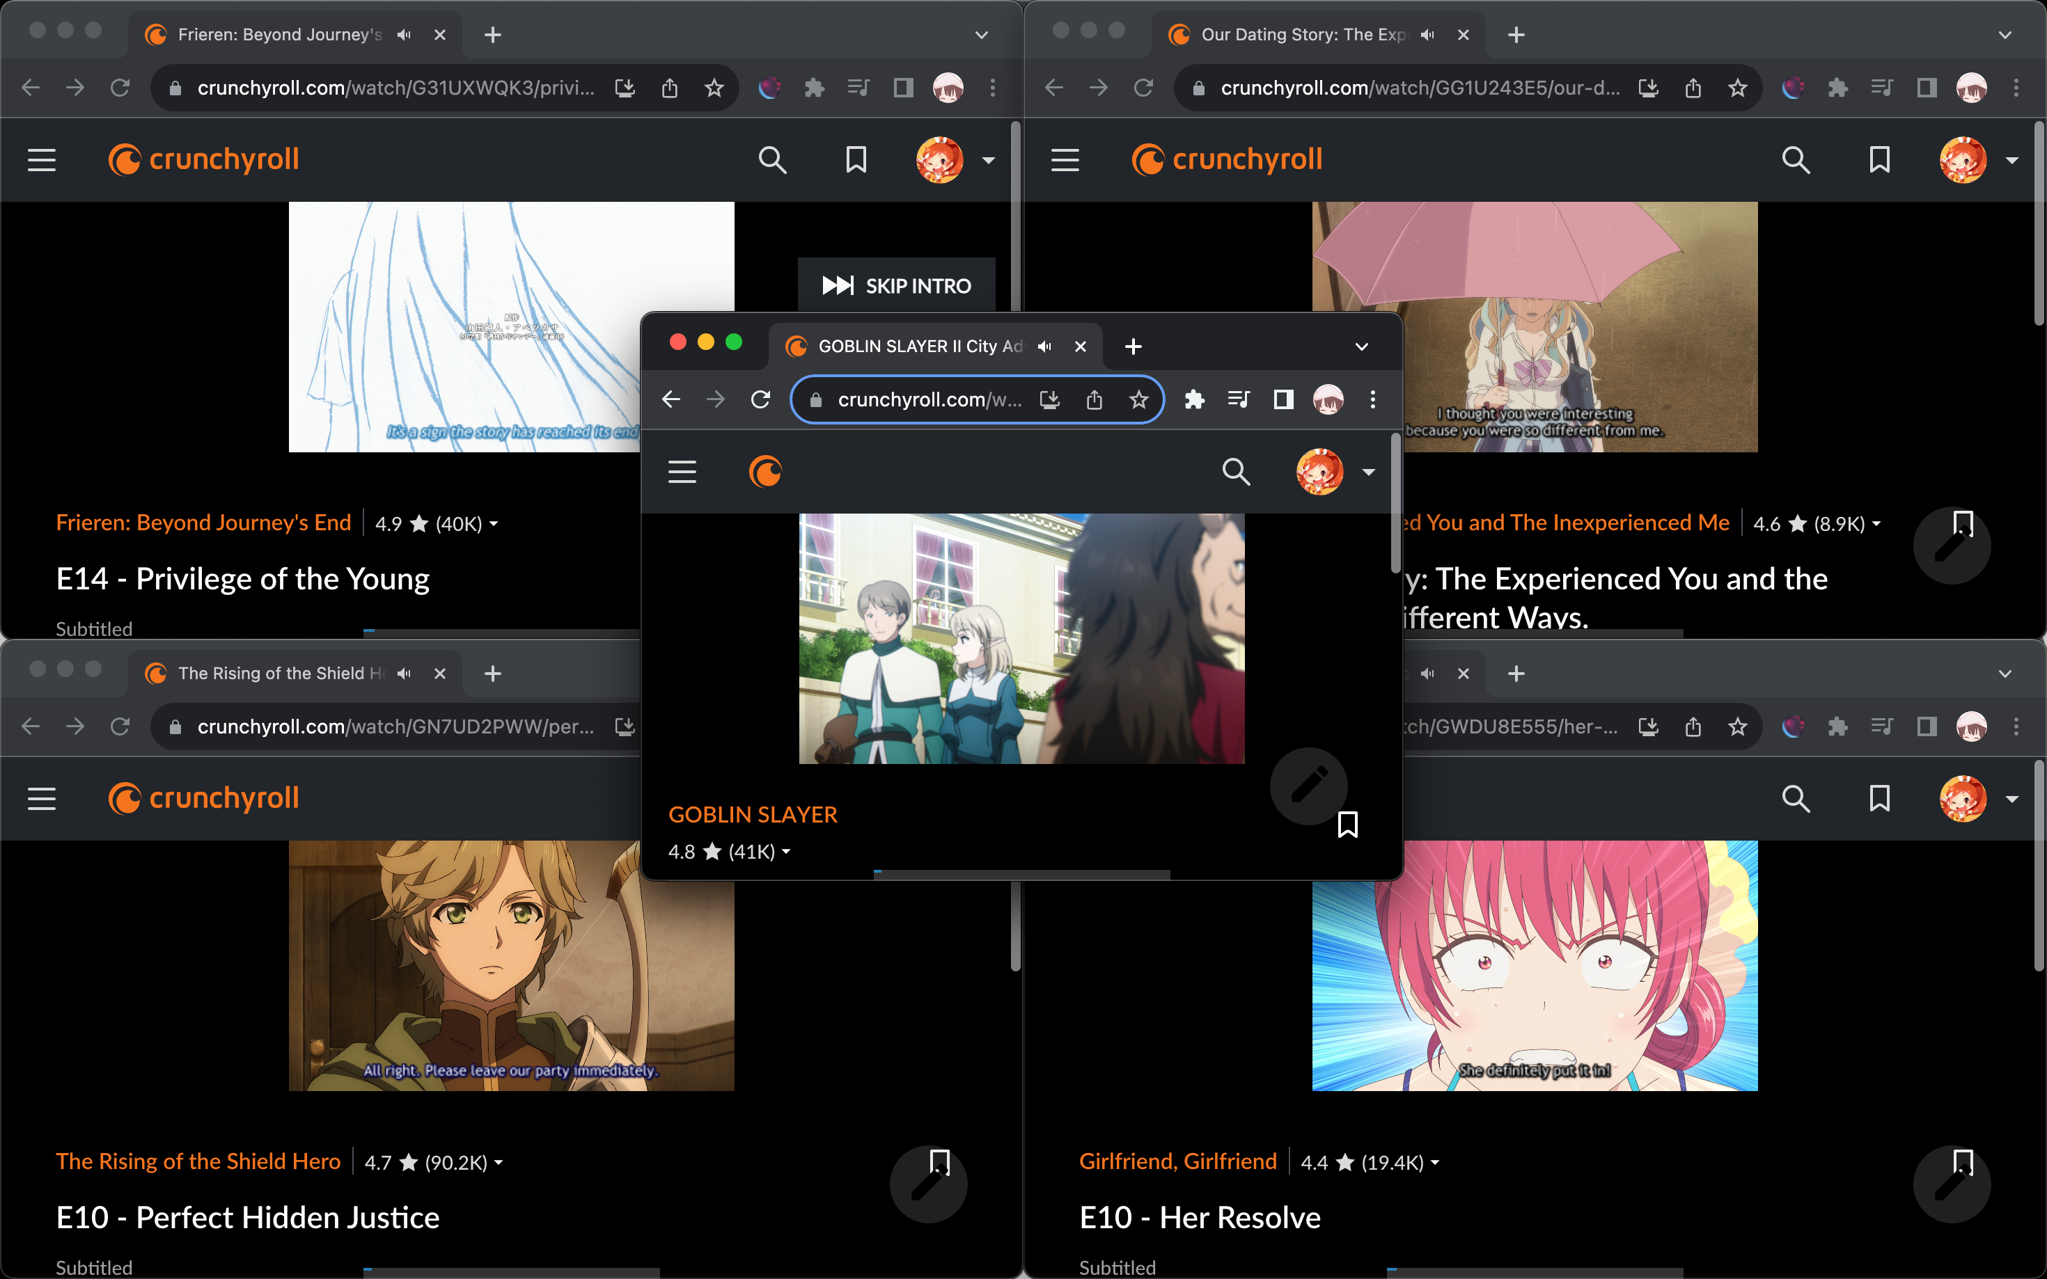Open the Girlfriend, Girlfriend series link
Image resolution: width=2047 pixels, height=1279 pixels.
(1178, 1161)
